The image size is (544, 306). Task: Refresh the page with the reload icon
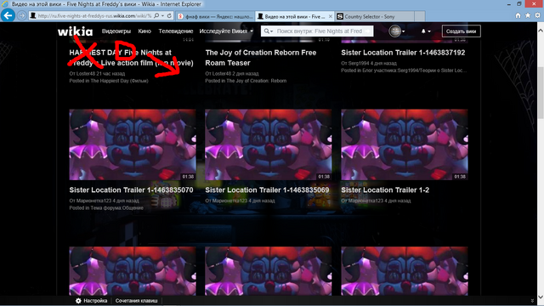170,16
